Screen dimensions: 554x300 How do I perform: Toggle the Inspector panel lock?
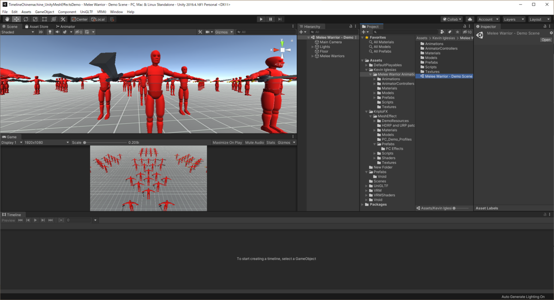click(x=544, y=26)
